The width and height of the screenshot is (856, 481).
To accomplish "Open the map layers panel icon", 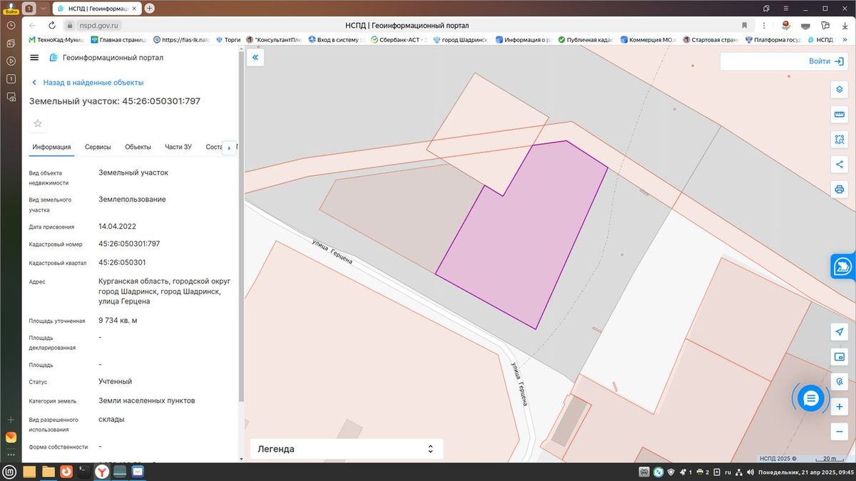I will coord(839,90).
